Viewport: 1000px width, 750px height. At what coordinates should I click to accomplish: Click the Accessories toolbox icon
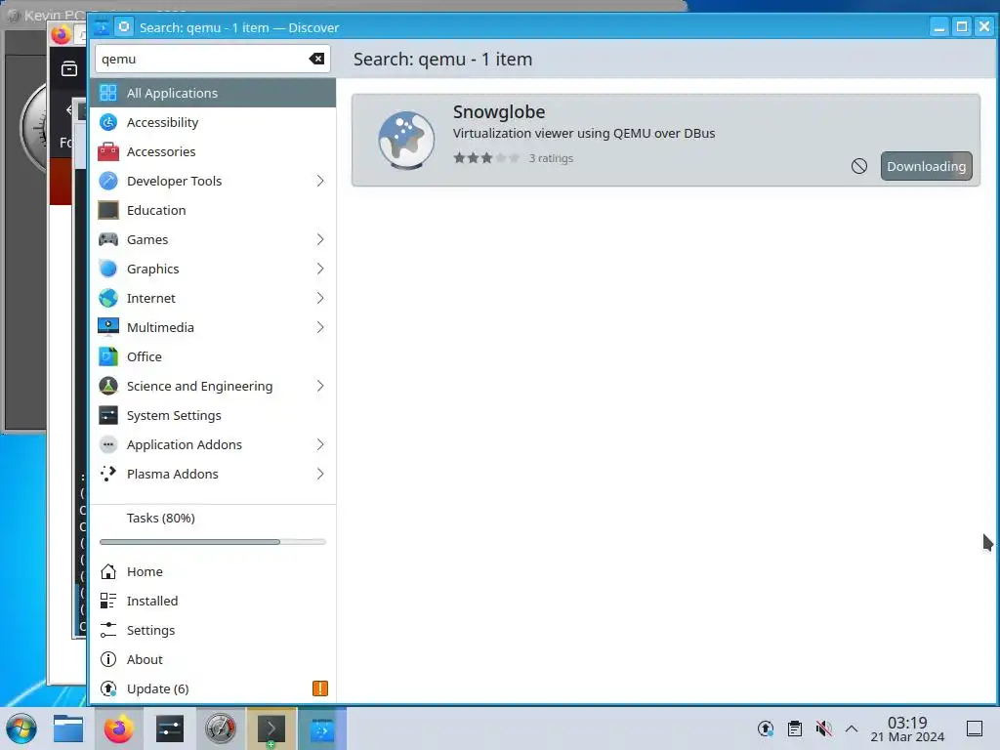click(x=108, y=151)
